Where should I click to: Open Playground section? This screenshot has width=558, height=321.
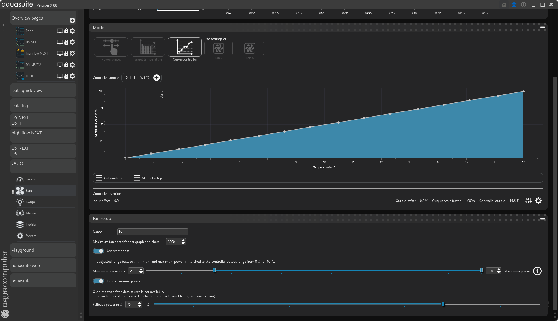coord(43,250)
